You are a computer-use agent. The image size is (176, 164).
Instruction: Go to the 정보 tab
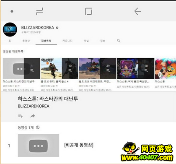[103, 41]
